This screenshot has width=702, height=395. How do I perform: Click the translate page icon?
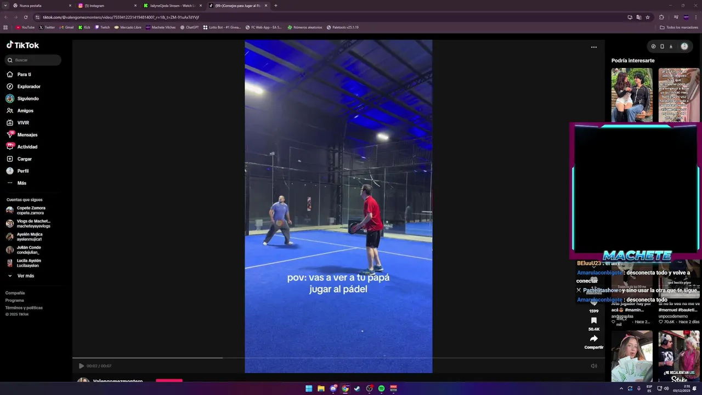click(639, 17)
